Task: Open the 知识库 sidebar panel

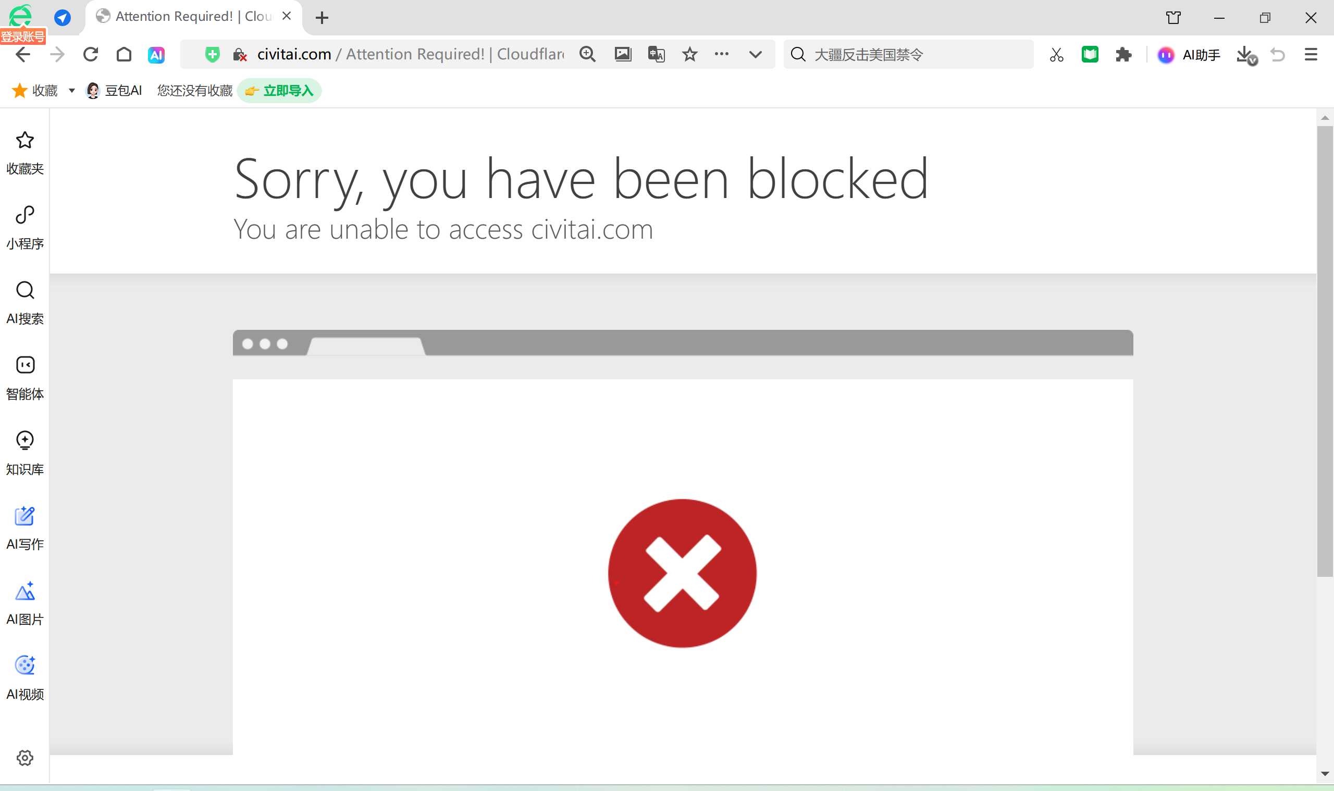Action: coord(24,452)
